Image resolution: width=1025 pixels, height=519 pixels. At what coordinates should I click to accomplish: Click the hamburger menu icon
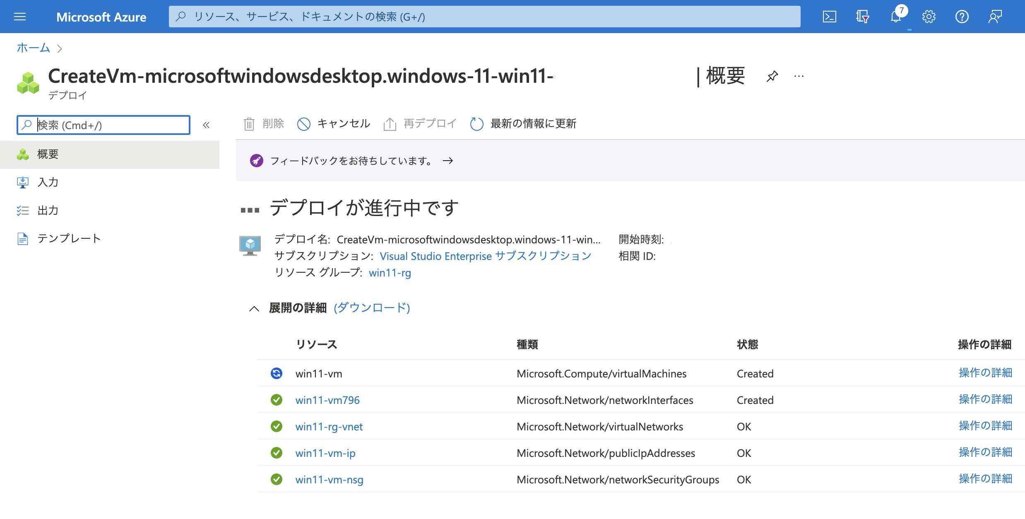(x=19, y=17)
